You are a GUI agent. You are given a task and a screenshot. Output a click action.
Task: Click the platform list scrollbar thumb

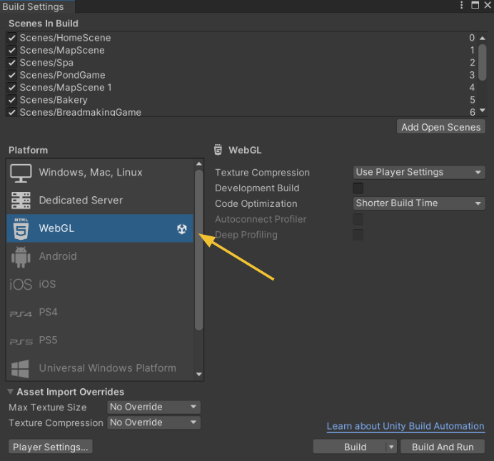[198, 250]
